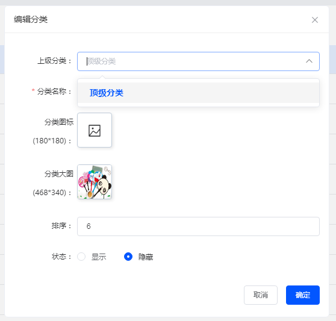
Task: Open the 分类图标 image upload placeholder icon
Action: (x=95, y=130)
